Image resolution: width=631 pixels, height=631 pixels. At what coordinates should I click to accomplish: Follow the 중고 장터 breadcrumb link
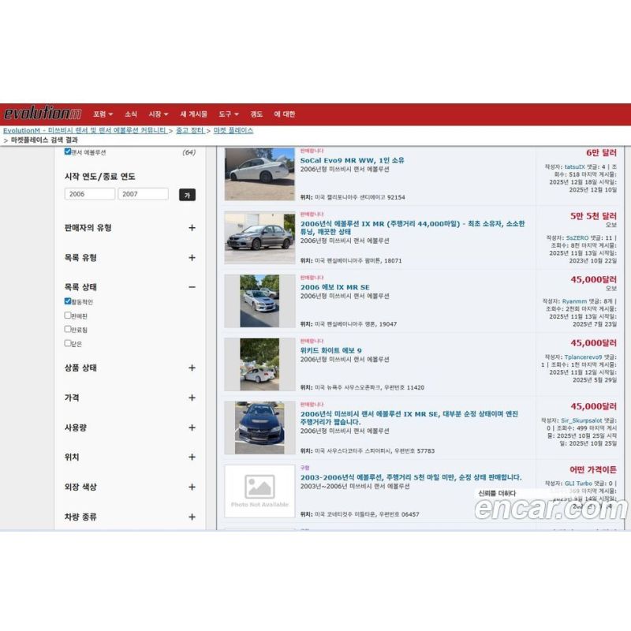click(190, 130)
